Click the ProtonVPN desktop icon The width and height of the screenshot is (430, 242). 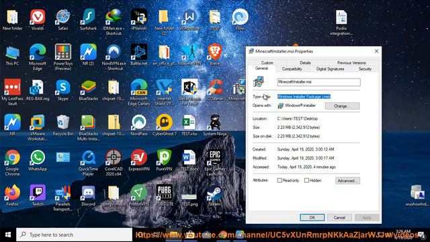pyautogui.click(x=139, y=196)
